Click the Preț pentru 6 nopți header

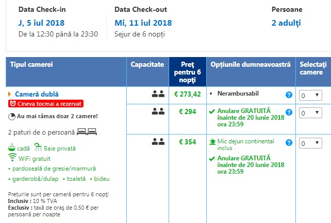tap(187, 71)
